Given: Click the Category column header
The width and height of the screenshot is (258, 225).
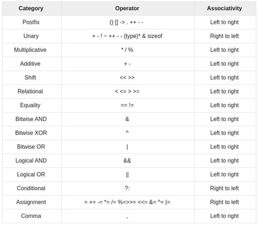Looking at the screenshot, I should [x=31, y=8].
